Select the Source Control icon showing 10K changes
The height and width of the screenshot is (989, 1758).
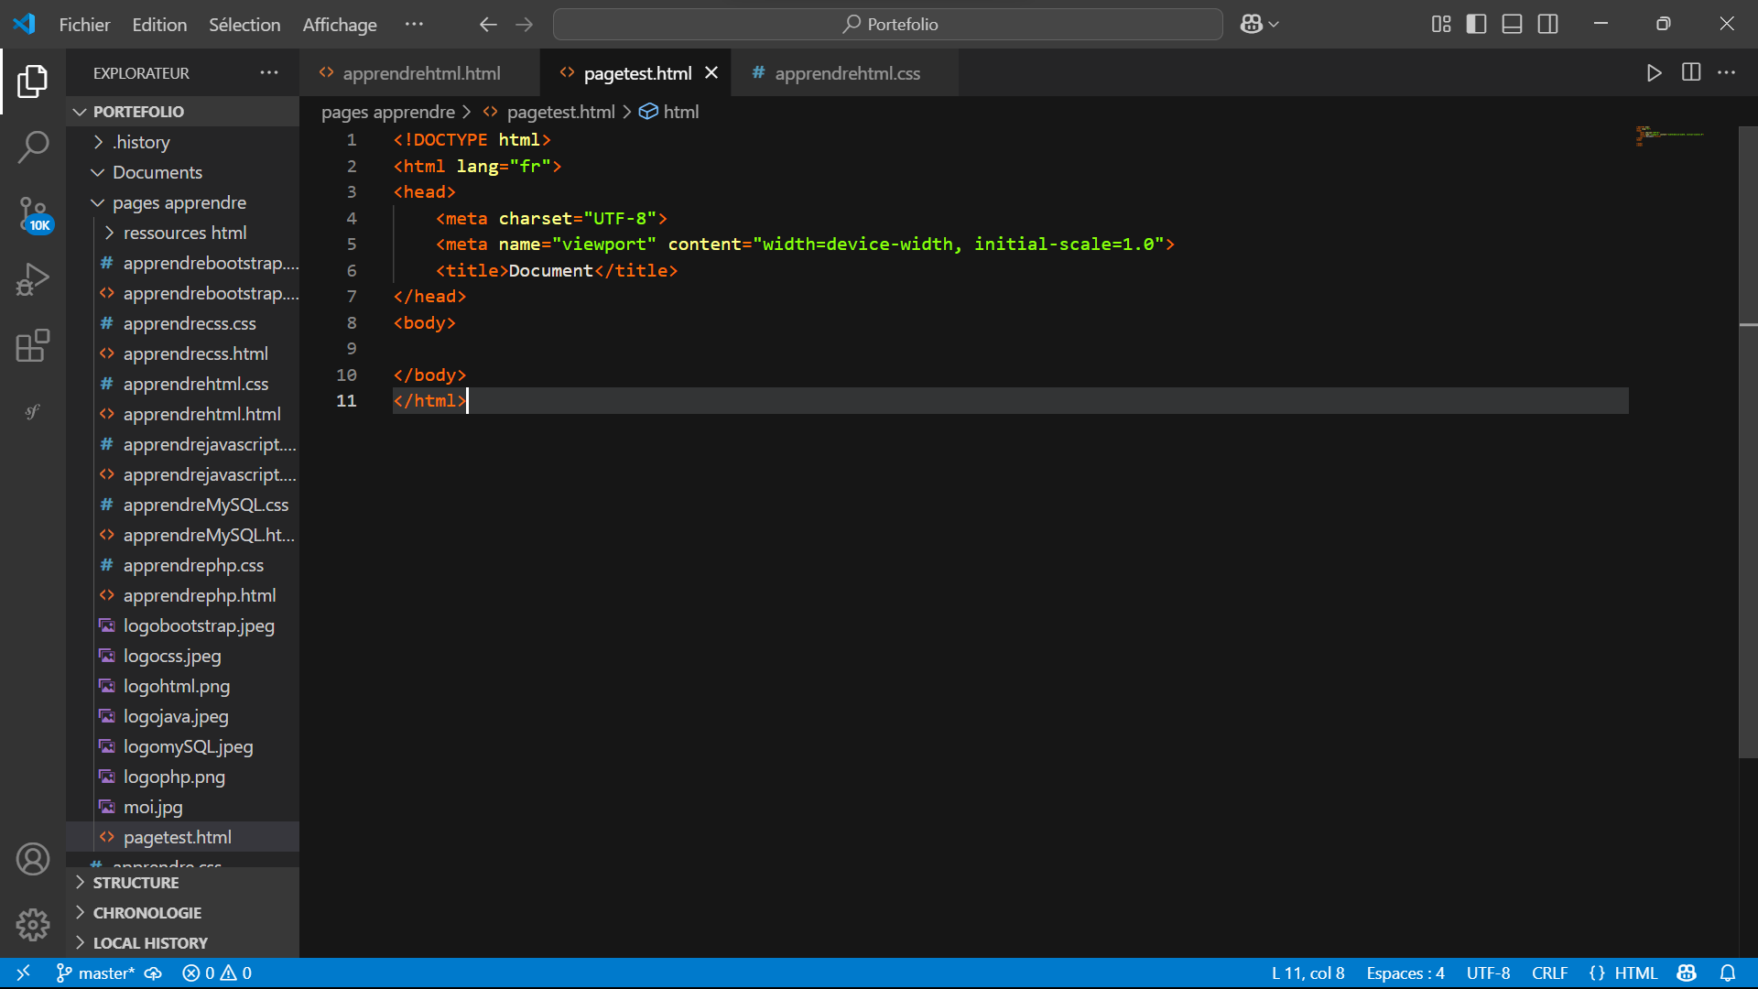click(33, 212)
